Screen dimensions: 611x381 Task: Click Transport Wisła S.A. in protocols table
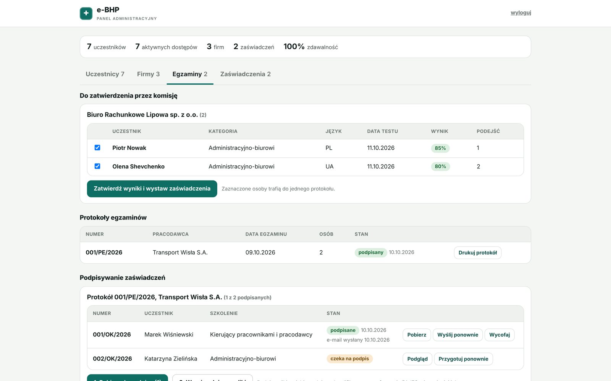pyautogui.click(x=180, y=252)
